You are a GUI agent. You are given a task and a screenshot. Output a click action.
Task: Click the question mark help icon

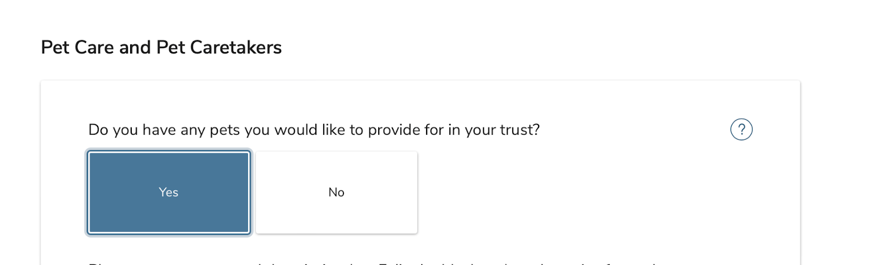click(x=741, y=130)
